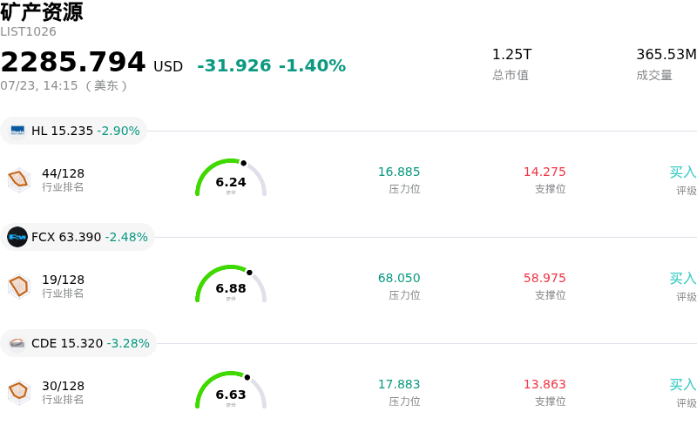Open the FCX 63.390 stock header
The height and width of the screenshot is (425, 697).
(78, 237)
